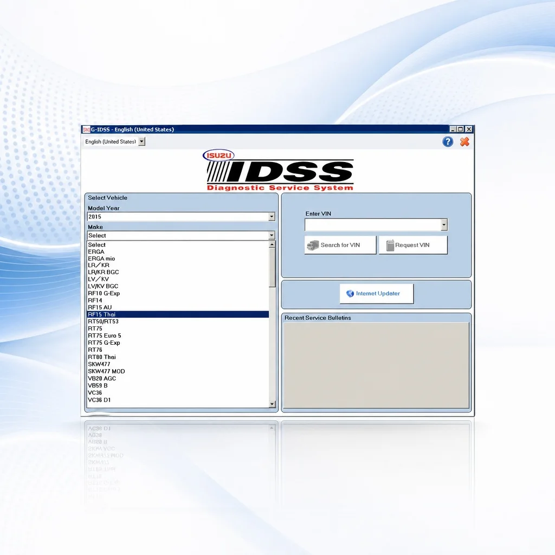Image resolution: width=555 pixels, height=555 pixels.
Task: Select LV/KV BGC from the make list
Action: (x=178, y=286)
